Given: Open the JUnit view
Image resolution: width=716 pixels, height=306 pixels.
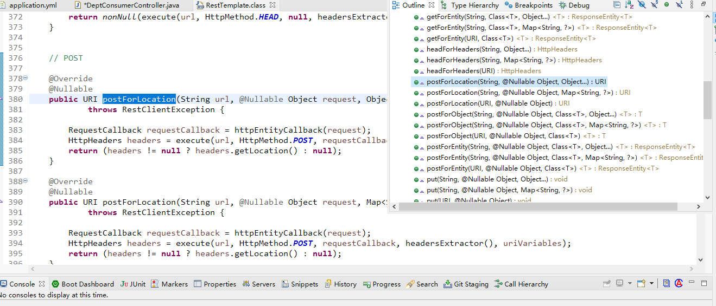Looking at the screenshot, I should point(133,284).
